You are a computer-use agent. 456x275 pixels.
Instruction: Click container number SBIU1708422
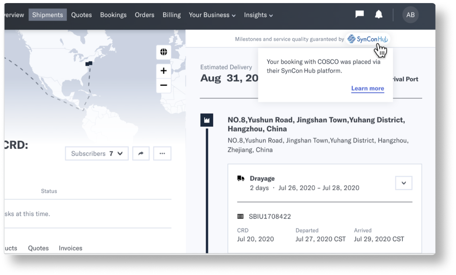point(270,216)
